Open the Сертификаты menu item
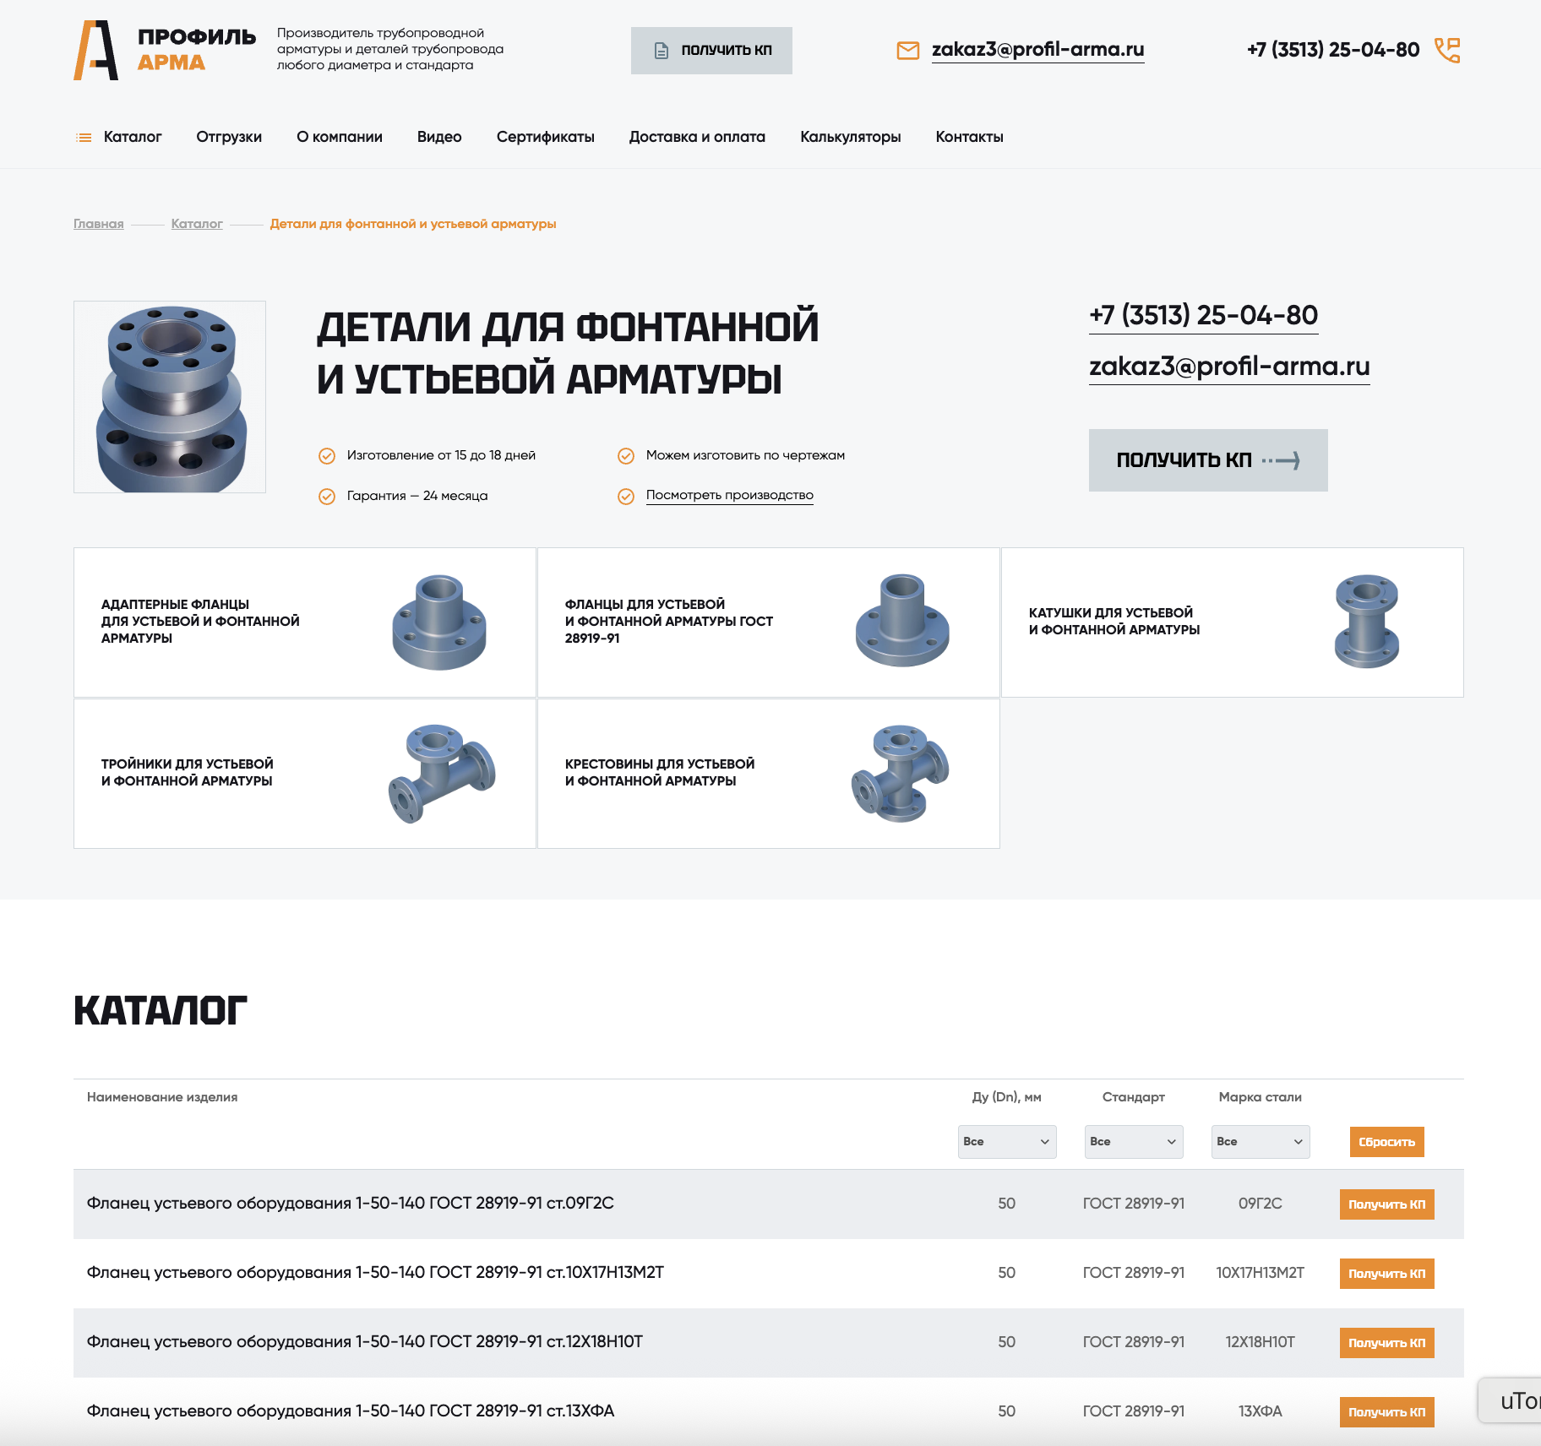Image resolution: width=1541 pixels, height=1446 pixels. click(x=545, y=137)
